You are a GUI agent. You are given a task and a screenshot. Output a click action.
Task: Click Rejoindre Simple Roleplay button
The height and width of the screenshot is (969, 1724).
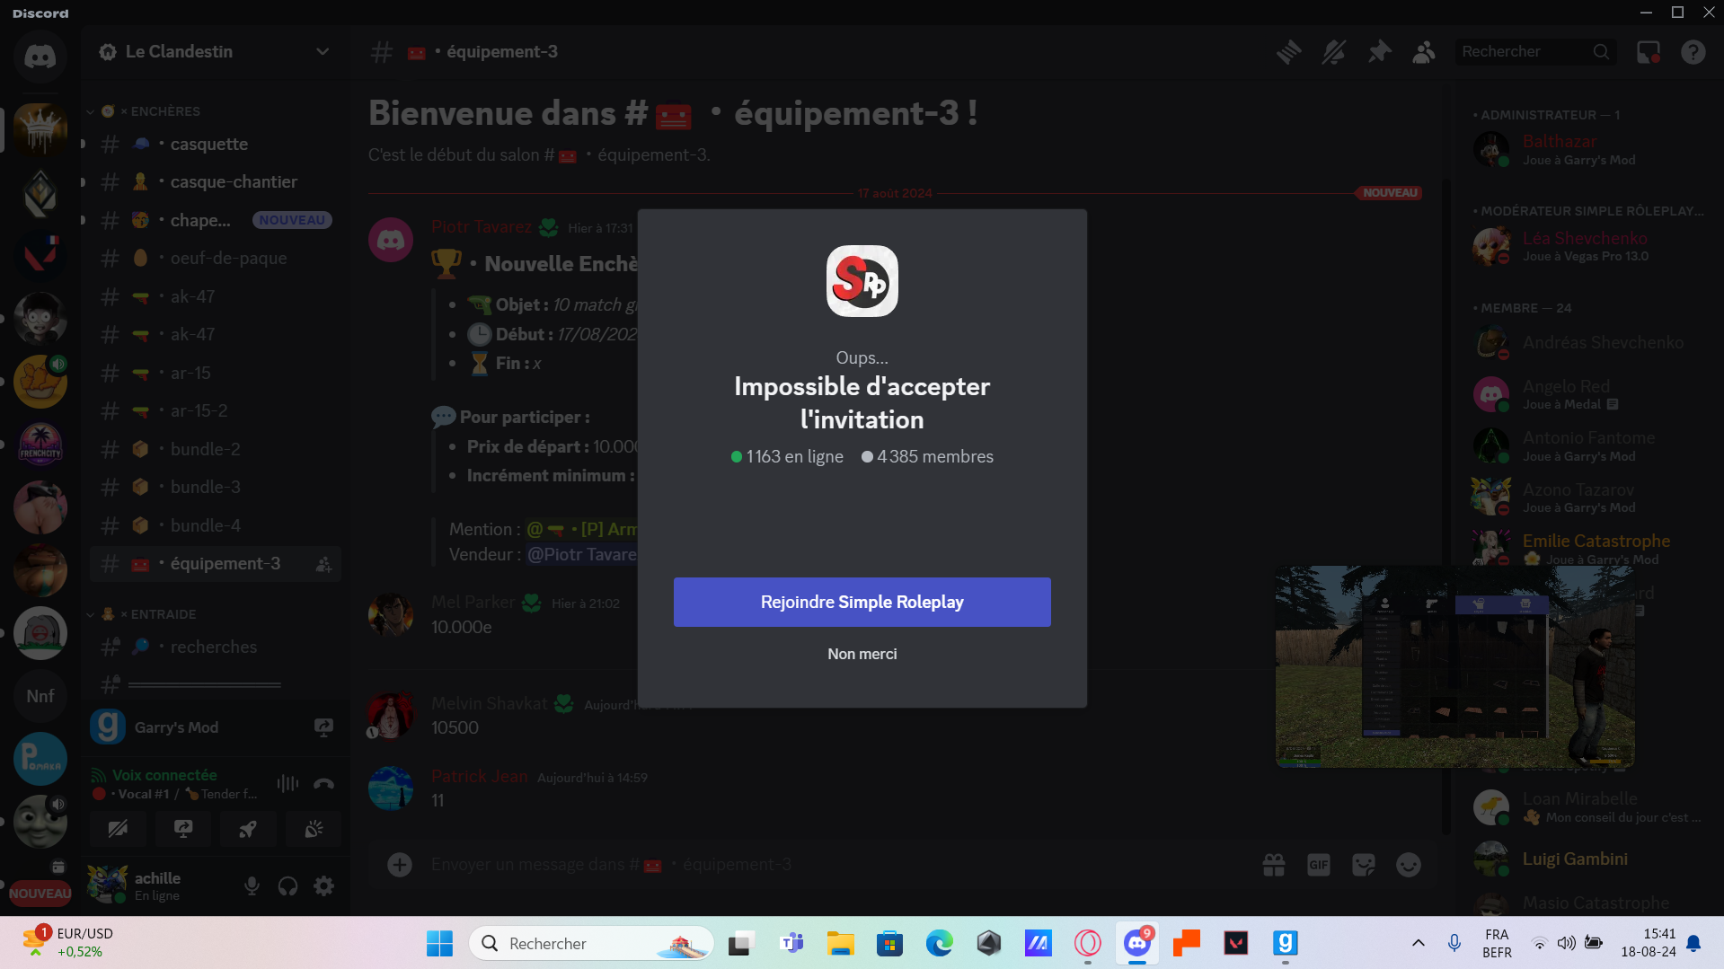coord(862,602)
